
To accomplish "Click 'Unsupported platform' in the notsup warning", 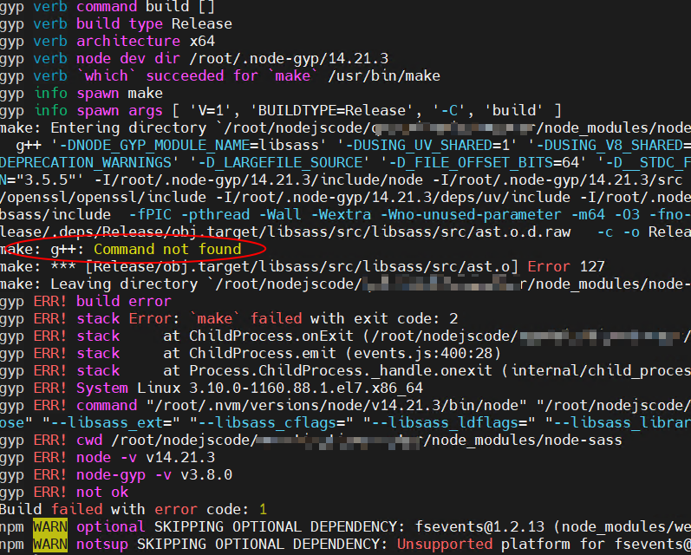I will (x=484, y=545).
